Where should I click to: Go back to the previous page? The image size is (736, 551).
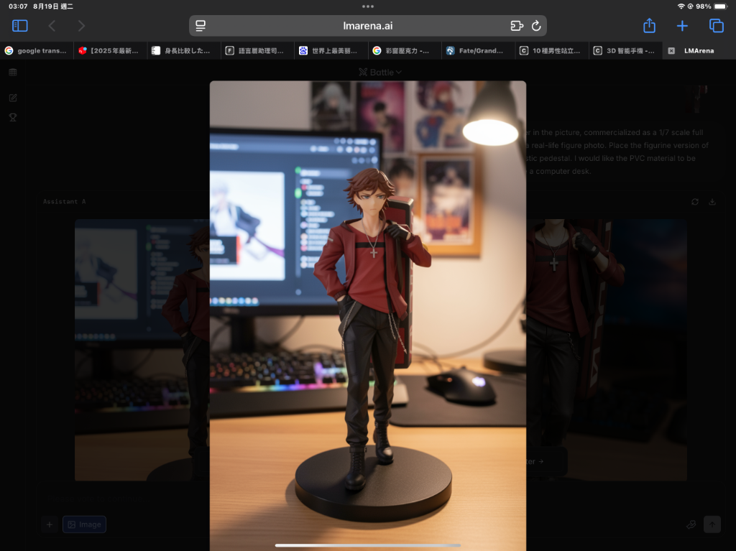52,26
